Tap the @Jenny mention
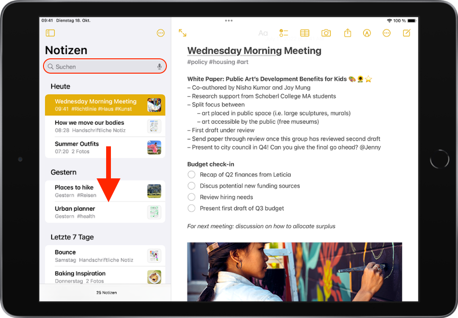The image size is (458, 318). pos(371,147)
